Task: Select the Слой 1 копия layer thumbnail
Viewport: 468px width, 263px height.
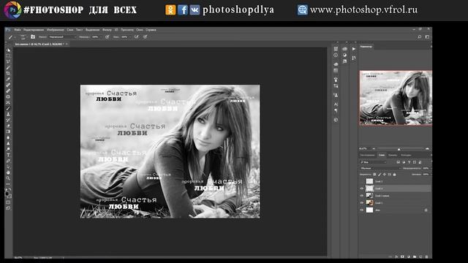Action: click(x=369, y=196)
